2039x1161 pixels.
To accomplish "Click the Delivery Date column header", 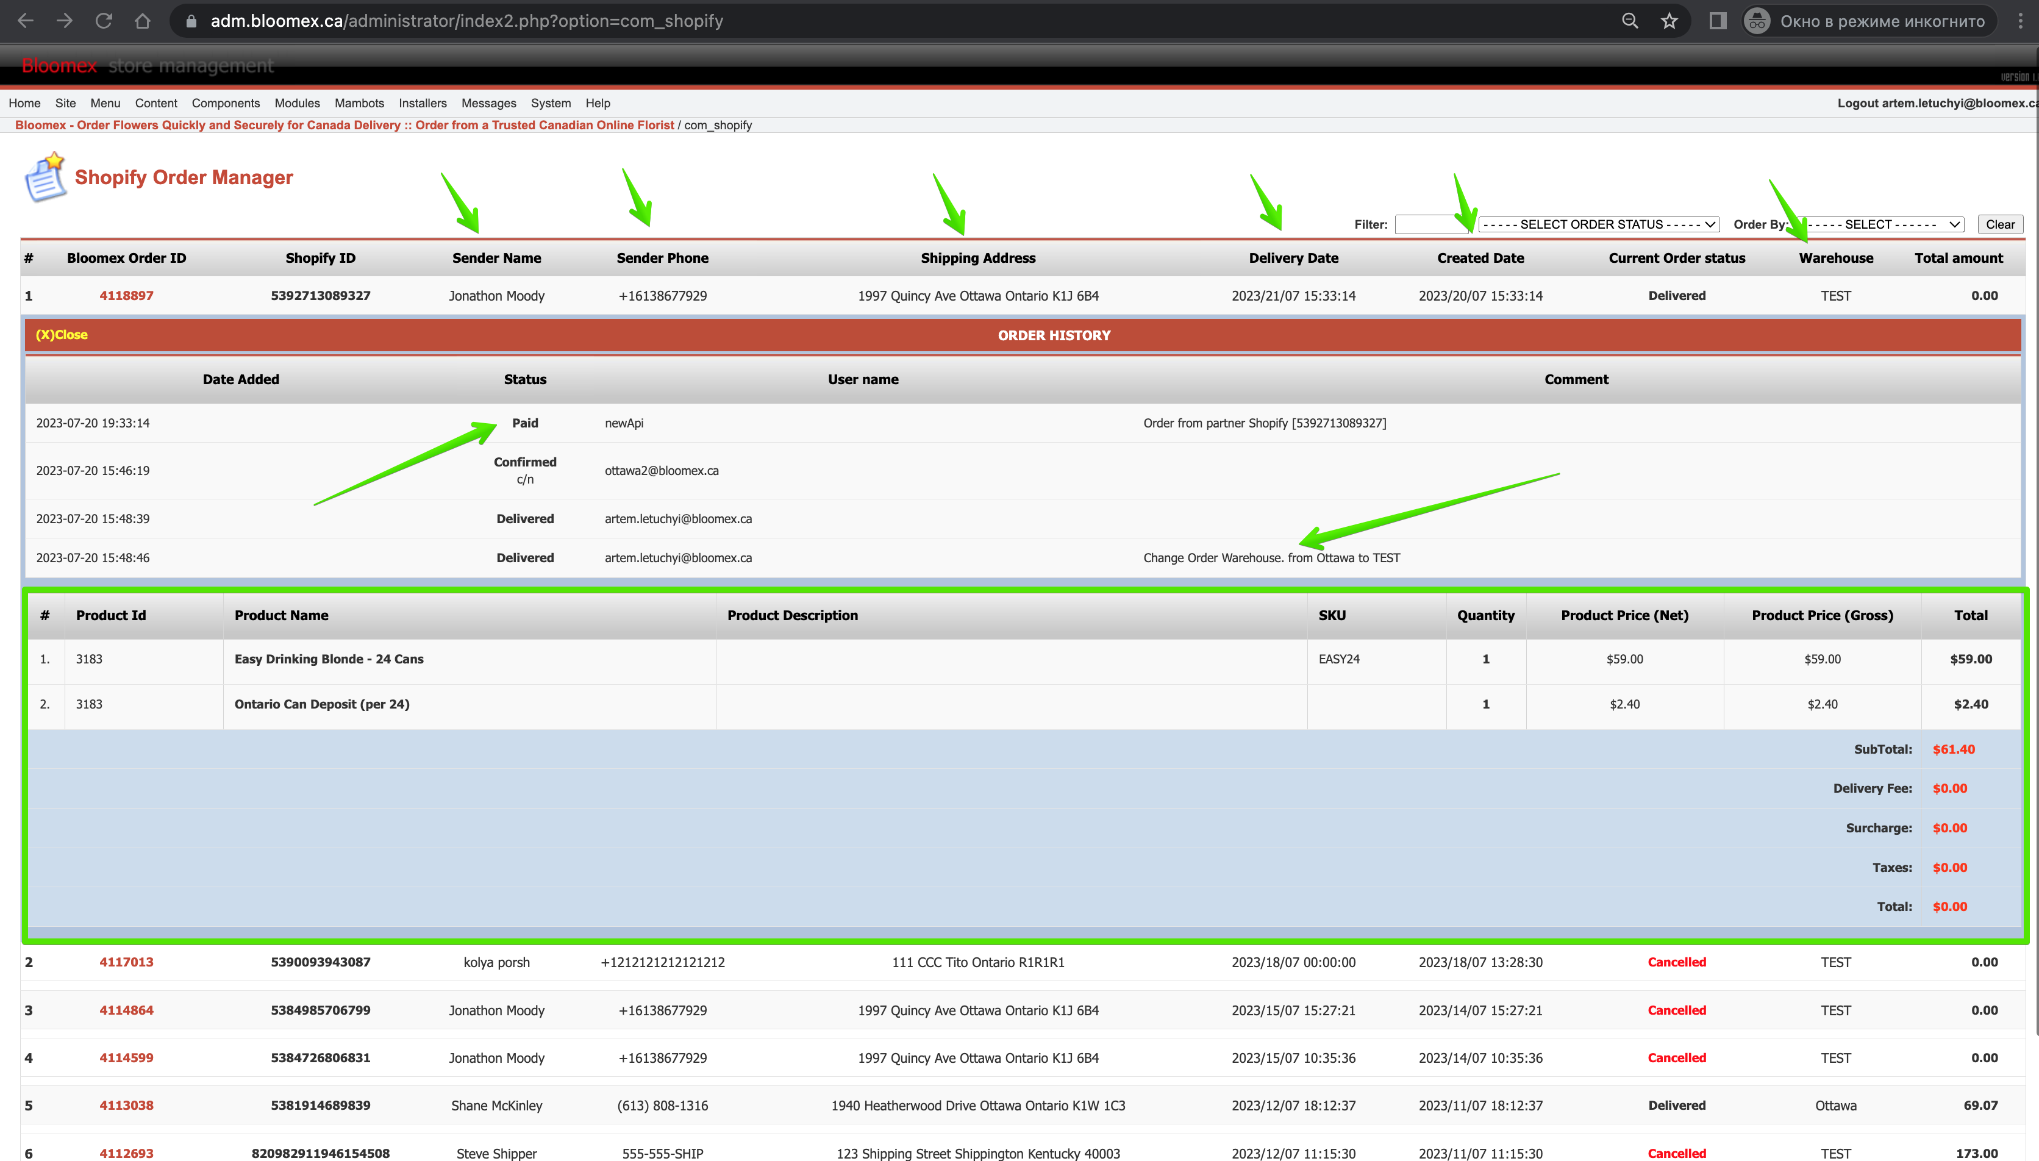I will (x=1293, y=259).
